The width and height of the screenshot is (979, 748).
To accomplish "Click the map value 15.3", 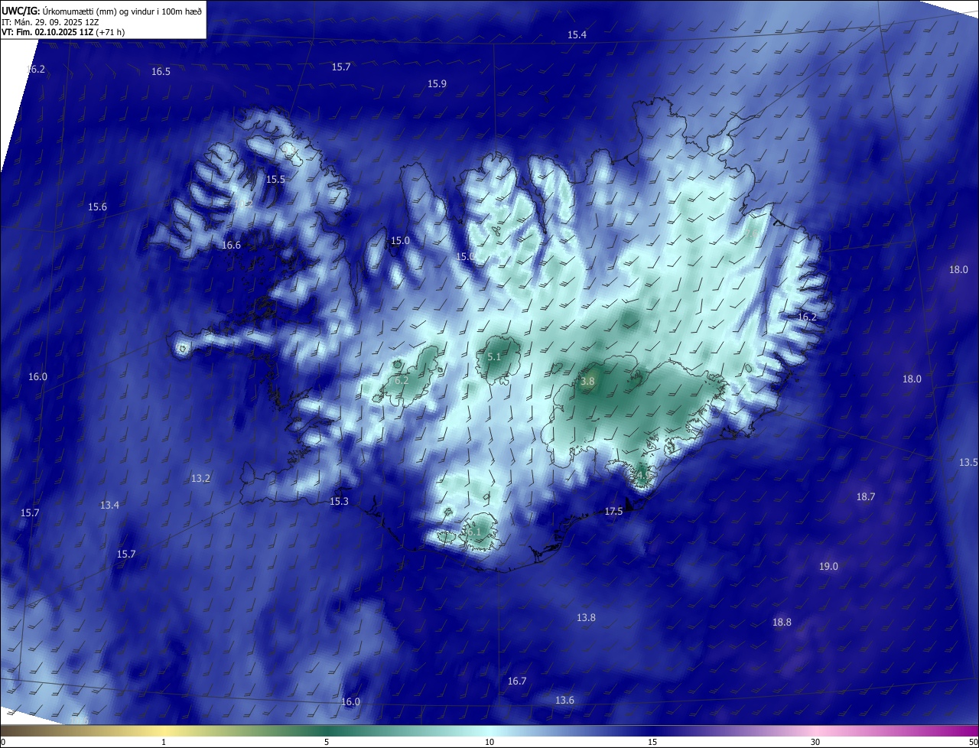I will click(x=339, y=502).
